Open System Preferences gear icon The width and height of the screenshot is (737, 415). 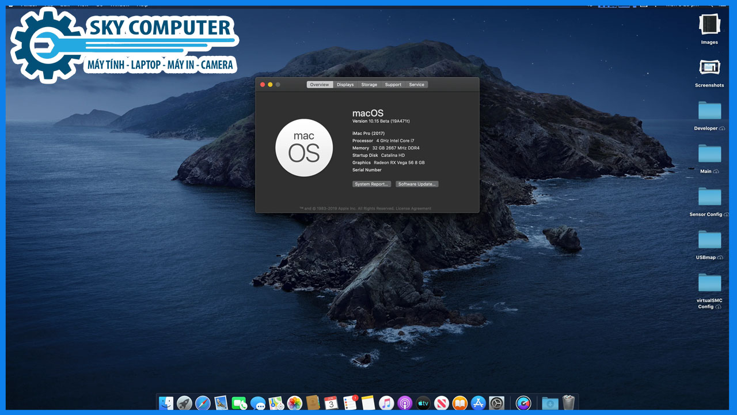[496, 403]
